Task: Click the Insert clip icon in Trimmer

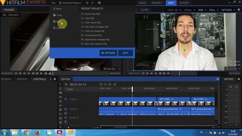Action: click(46, 73)
